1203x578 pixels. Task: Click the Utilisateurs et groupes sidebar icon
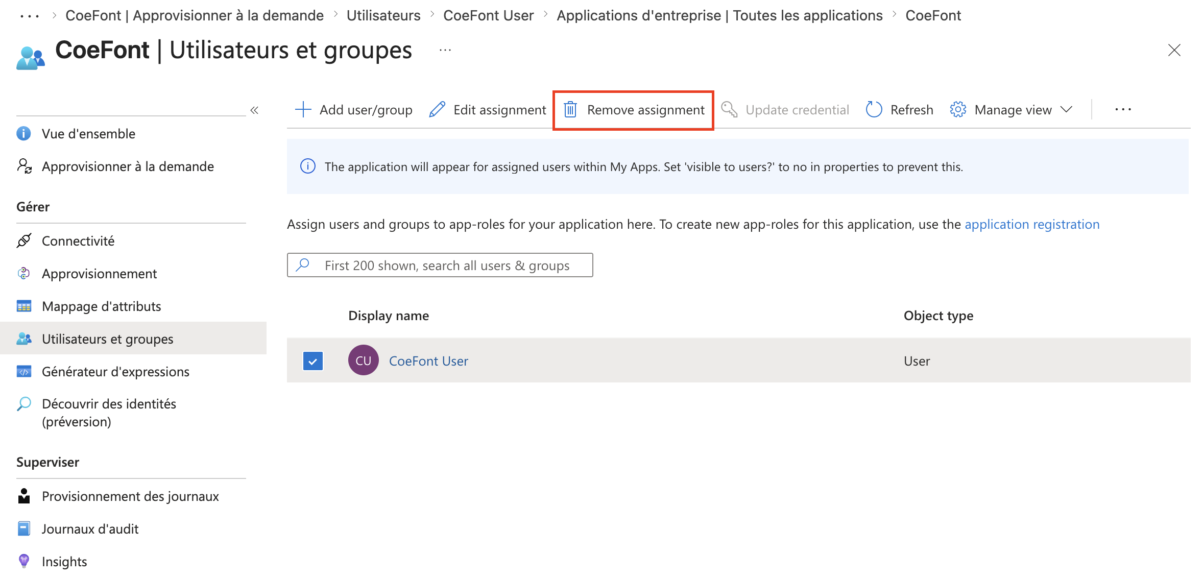[x=24, y=339]
